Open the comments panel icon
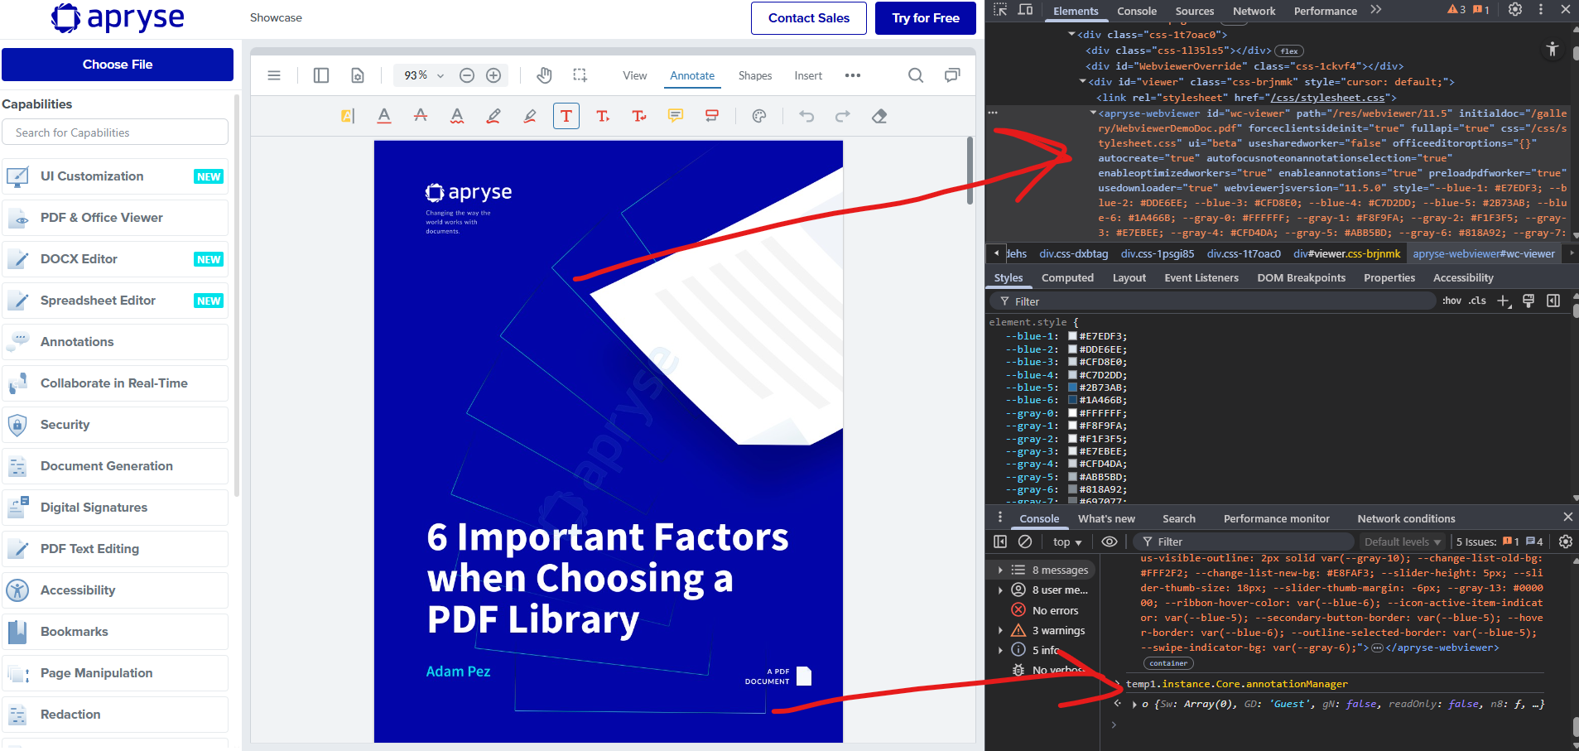This screenshot has width=1579, height=751. pyautogui.click(x=952, y=75)
